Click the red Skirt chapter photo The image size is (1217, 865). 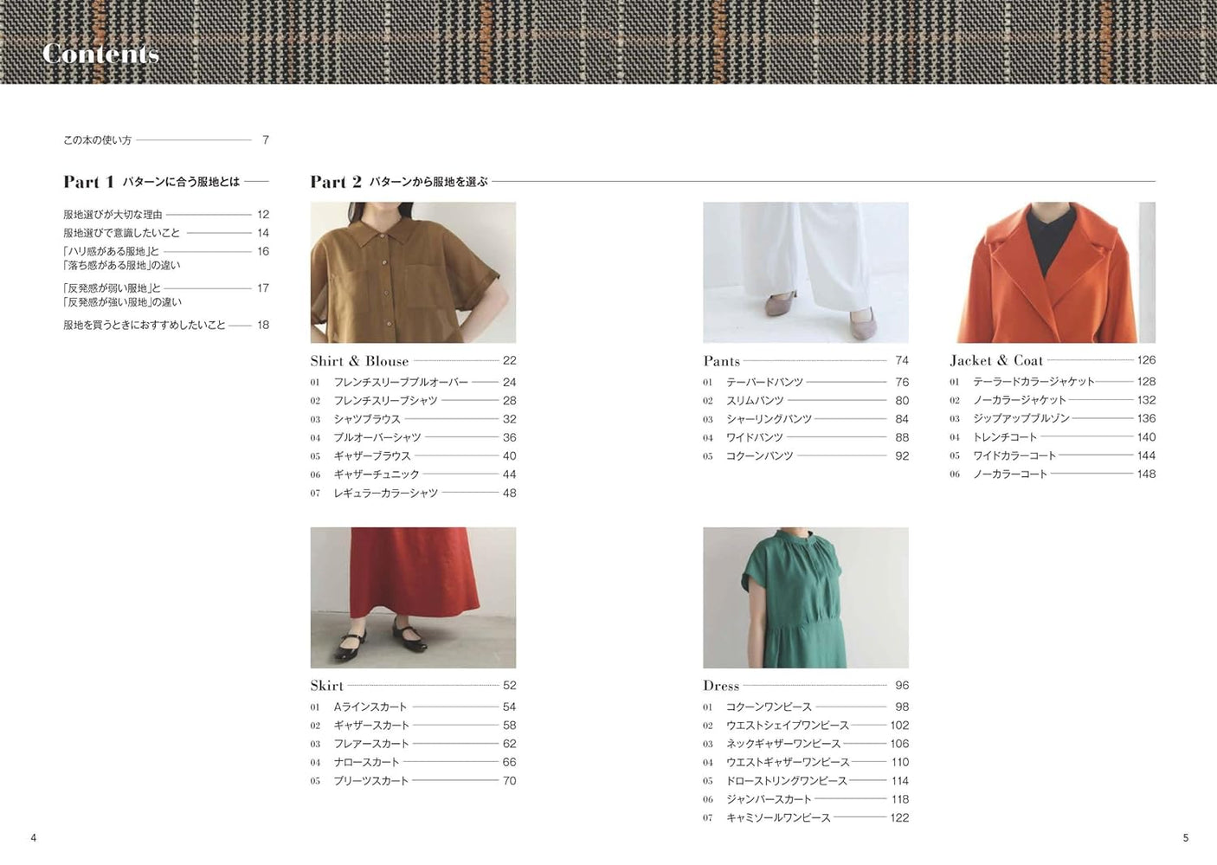tap(413, 596)
